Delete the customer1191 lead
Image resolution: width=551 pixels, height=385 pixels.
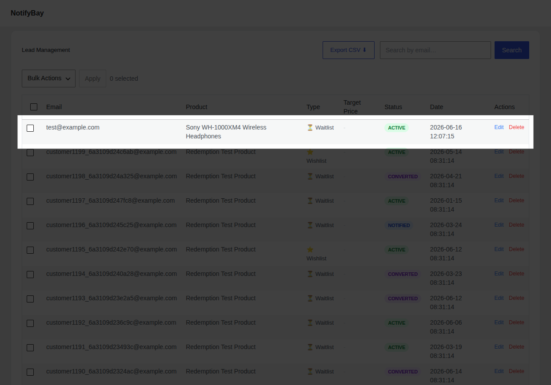click(516, 347)
